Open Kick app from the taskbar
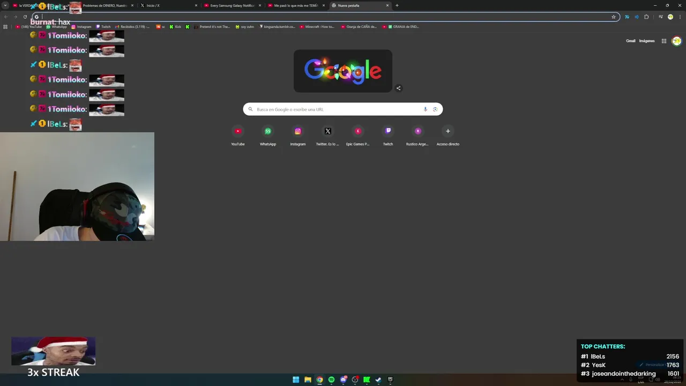 367,380
